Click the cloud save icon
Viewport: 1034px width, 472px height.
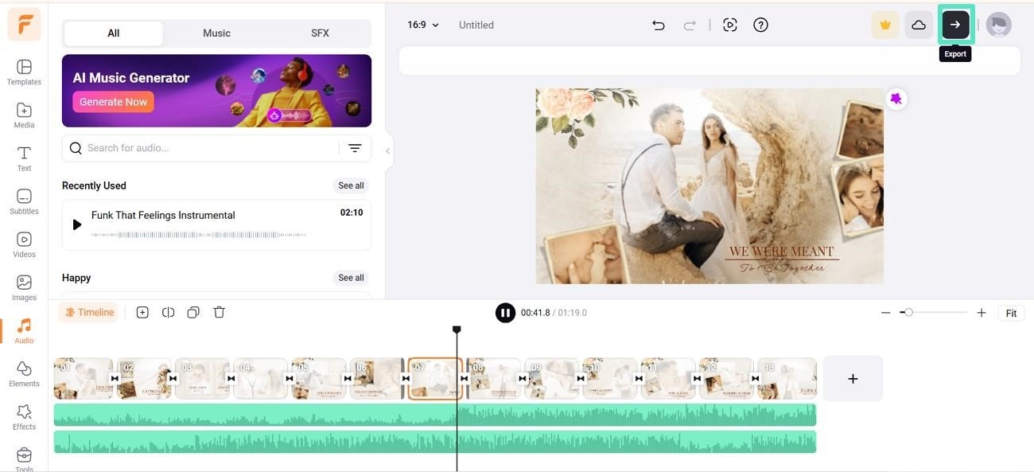point(919,25)
